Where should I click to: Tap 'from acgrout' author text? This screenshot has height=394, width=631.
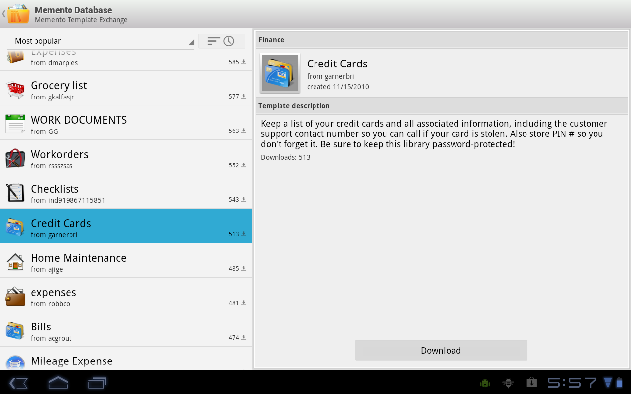point(51,338)
